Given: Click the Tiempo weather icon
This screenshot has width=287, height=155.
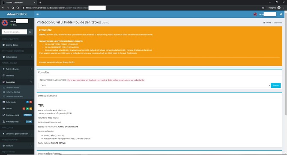Looking at the screenshot, I should [x=3, y=146].
